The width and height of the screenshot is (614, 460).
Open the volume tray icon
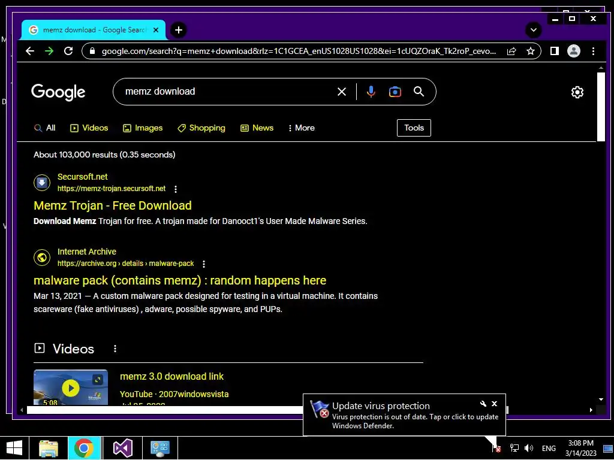(x=529, y=448)
